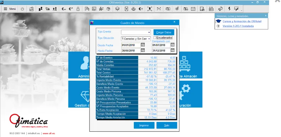The image size is (281, 137).
Task: Toggle the Encadenados checkbox
Action: pos(155,38)
